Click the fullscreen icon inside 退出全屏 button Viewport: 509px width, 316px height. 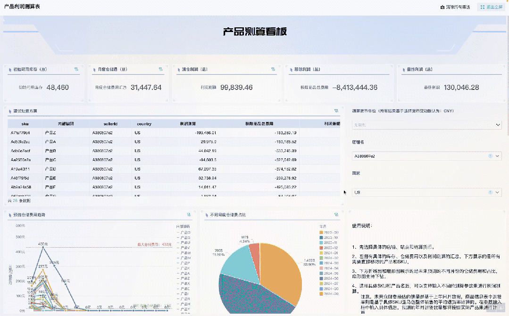pyautogui.click(x=482, y=7)
